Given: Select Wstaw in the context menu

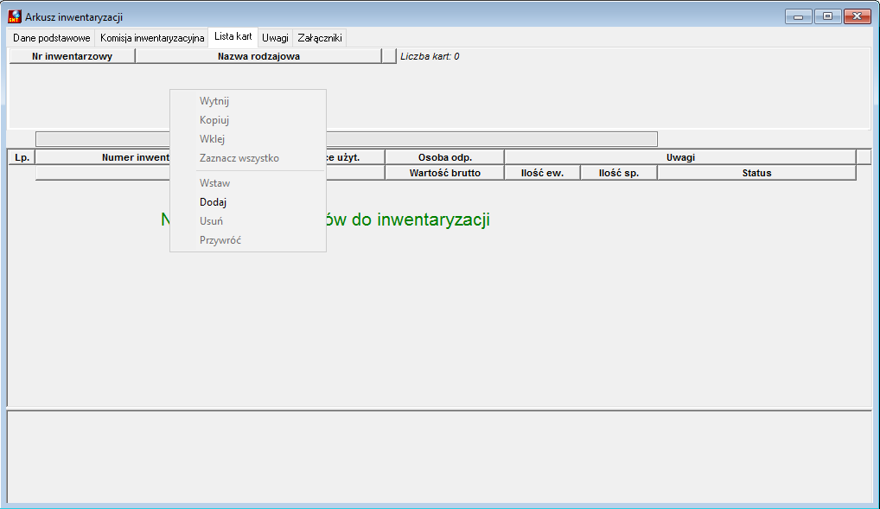Looking at the screenshot, I should [247, 183].
